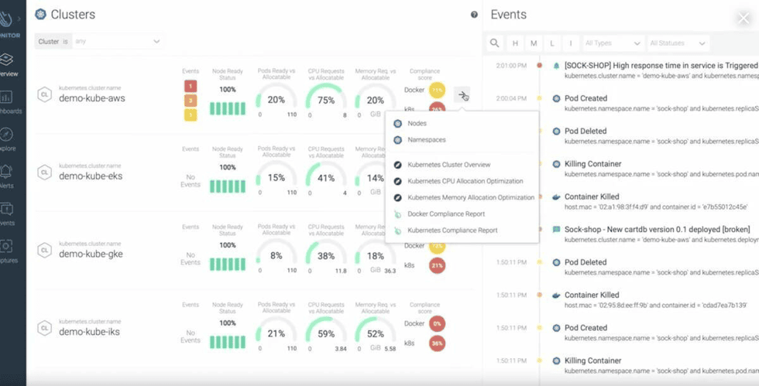This screenshot has height=386, width=759.
Task: Click the demo-kube-aws navigation shortcut button
Action: point(462,95)
